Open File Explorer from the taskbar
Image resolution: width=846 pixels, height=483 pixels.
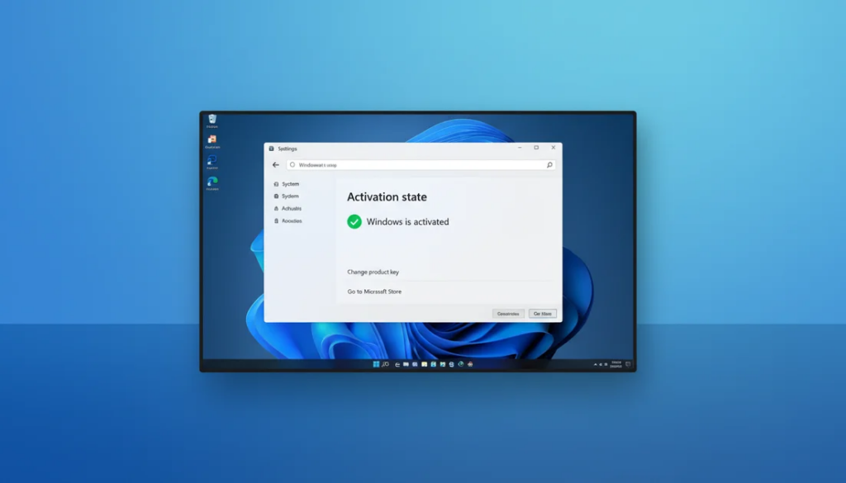tap(425, 364)
